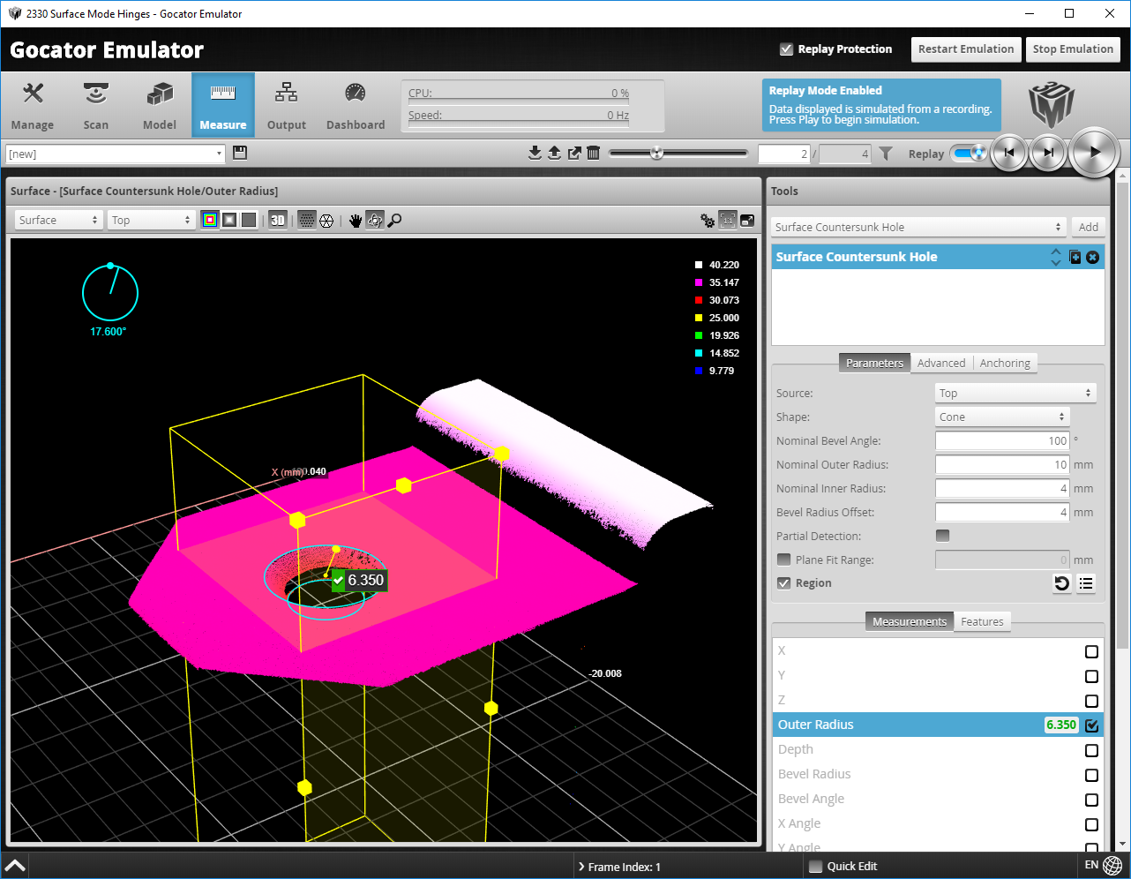
Task: Select the Features tab
Action: (x=982, y=621)
